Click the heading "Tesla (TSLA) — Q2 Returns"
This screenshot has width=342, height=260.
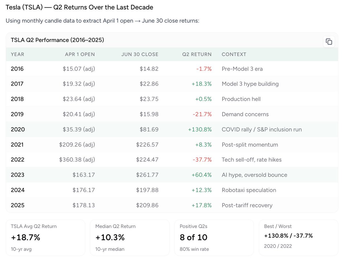click(x=79, y=7)
